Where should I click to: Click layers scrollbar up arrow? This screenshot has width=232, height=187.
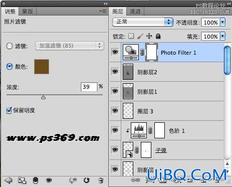coord(227,164)
